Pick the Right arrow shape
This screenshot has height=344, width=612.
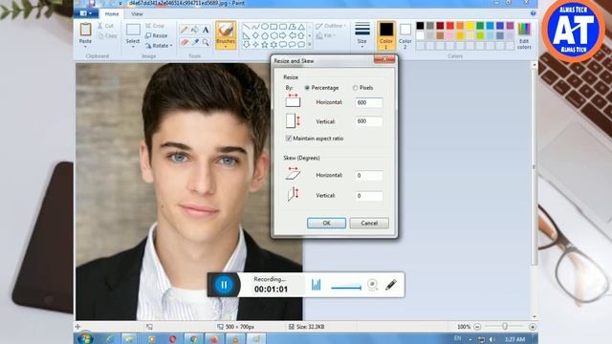[x=283, y=35]
